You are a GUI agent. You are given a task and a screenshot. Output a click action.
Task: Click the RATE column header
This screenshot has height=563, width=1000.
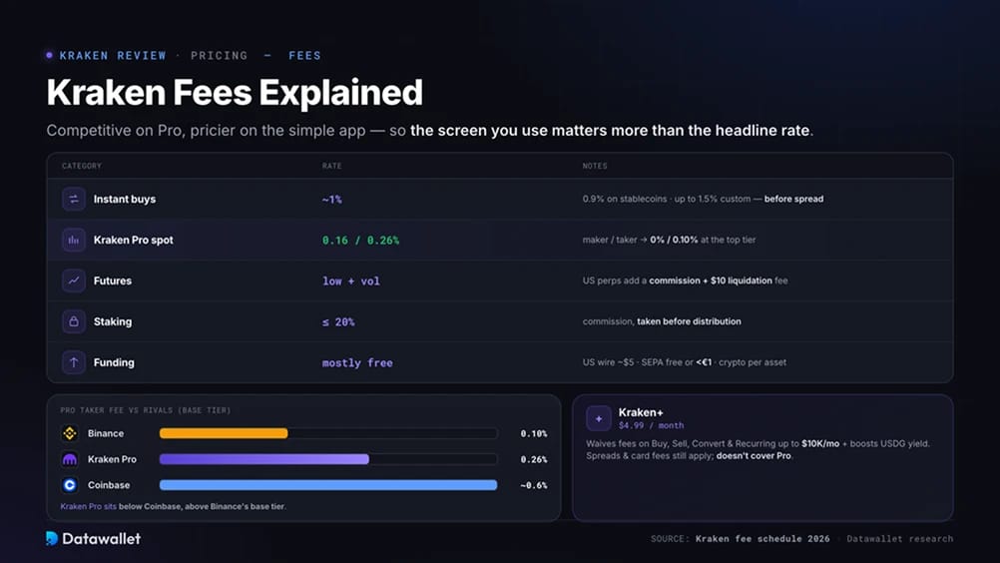coord(331,166)
